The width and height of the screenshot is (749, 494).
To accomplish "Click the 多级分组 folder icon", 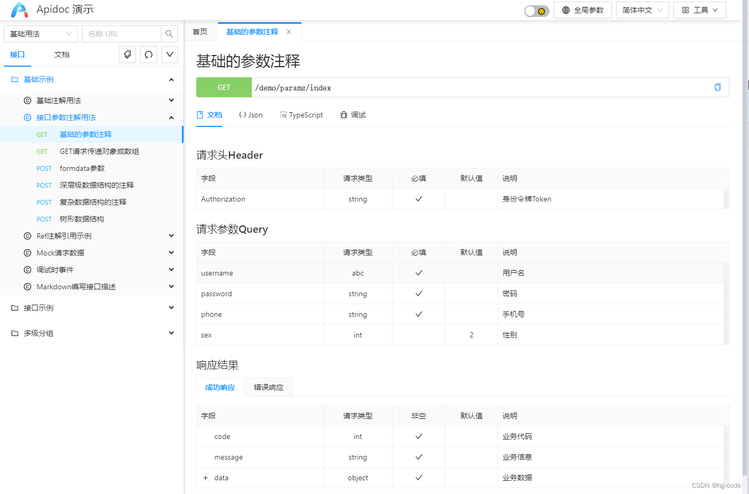I will 15,333.
